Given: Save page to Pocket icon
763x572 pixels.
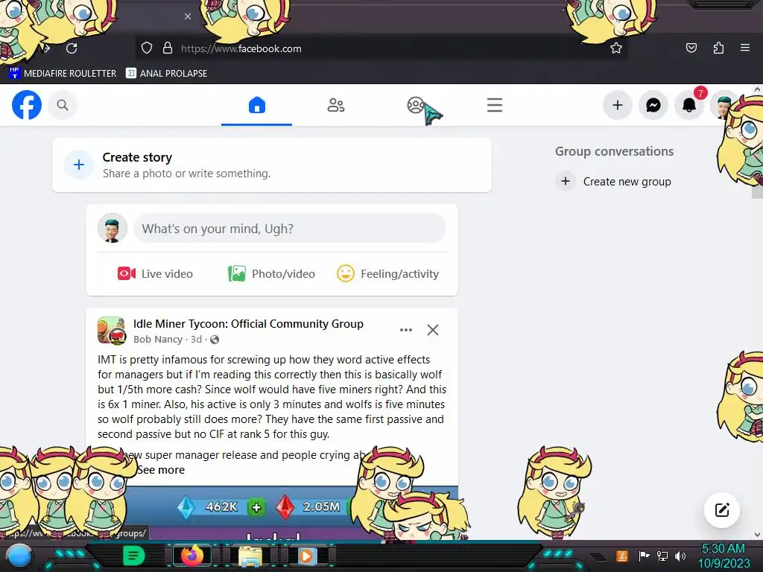Looking at the screenshot, I should coord(691,48).
